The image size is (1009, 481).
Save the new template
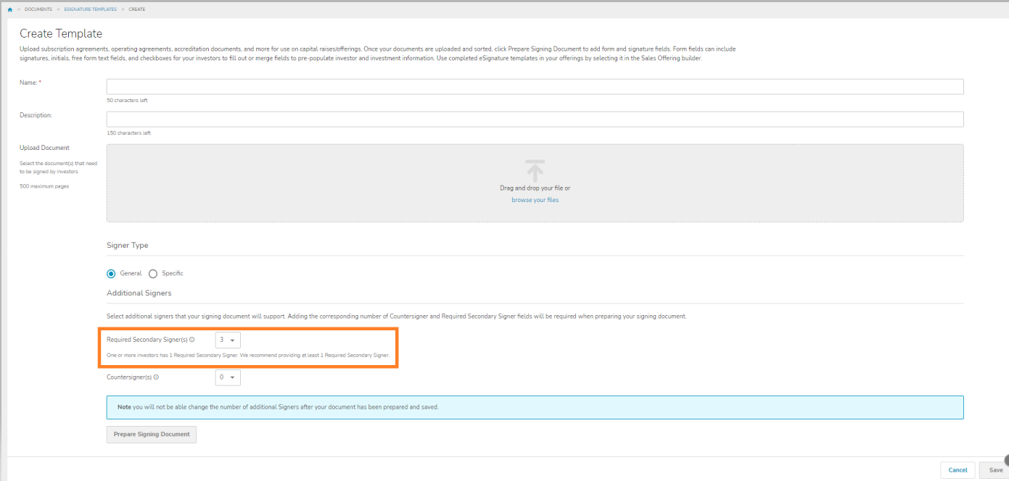click(x=994, y=470)
